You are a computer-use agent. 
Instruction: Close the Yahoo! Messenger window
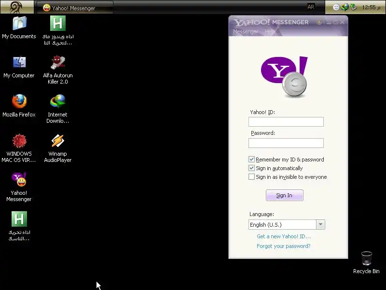point(343,22)
